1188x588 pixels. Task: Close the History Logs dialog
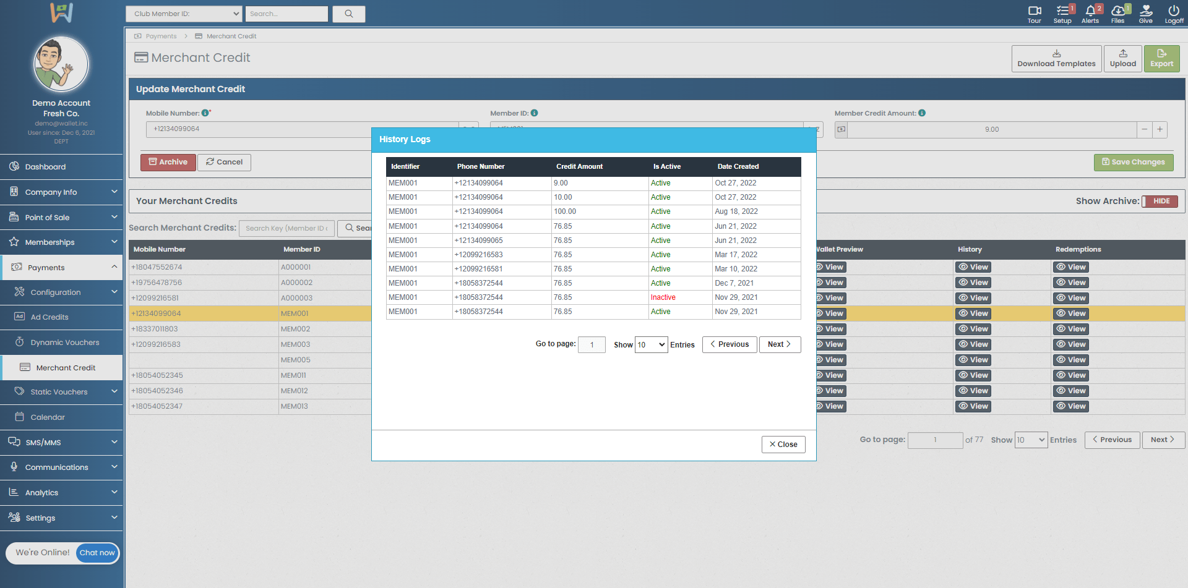(783, 445)
